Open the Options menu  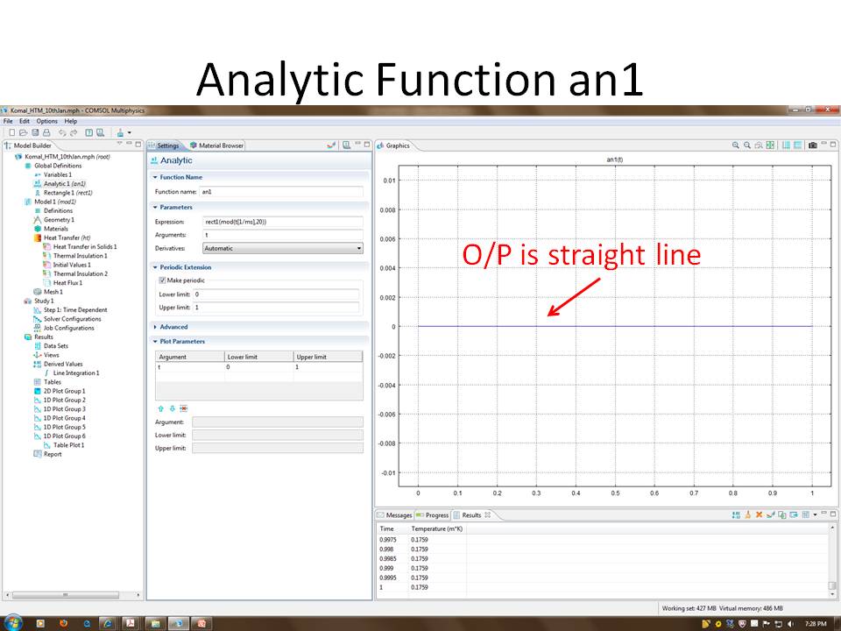46,121
